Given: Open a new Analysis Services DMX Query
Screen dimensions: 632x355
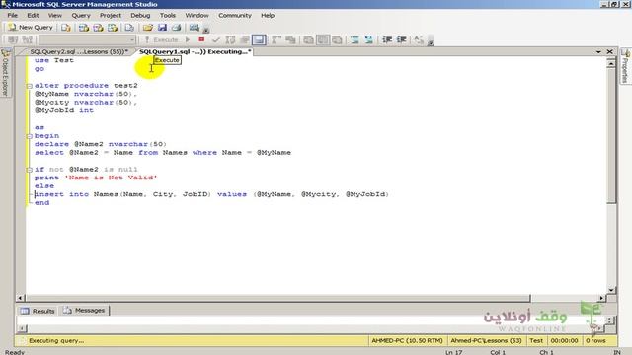Looking at the screenshot, I should point(98,28).
